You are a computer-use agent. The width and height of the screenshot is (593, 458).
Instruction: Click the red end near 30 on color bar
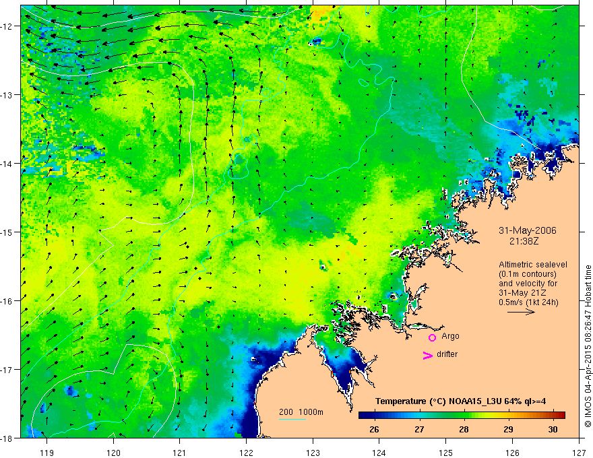click(560, 415)
